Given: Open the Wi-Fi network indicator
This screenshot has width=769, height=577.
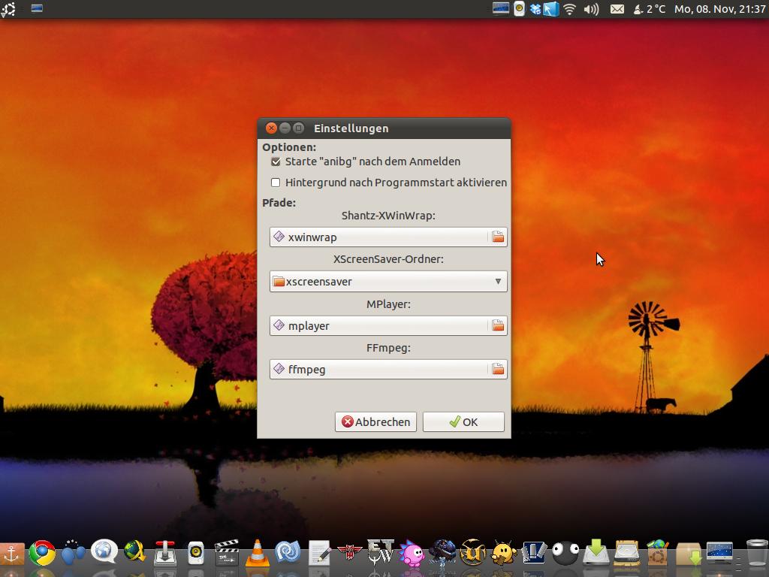Looking at the screenshot, I should [x=569, y=9].
